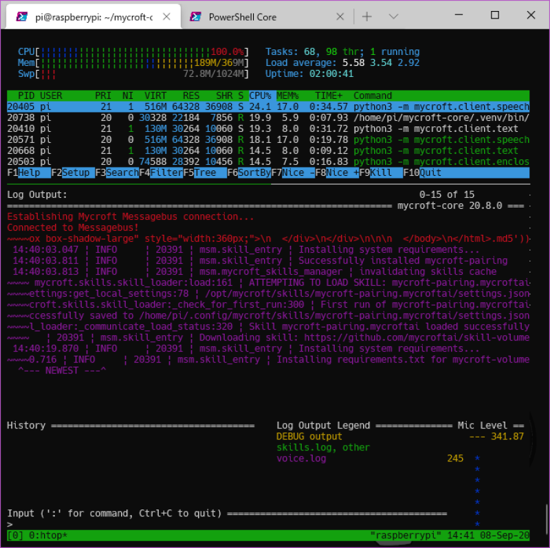This screenshot has width=550, height=548.
Task: Click F8 Nice + to lower priority
Action: click(x=337, y=173)
